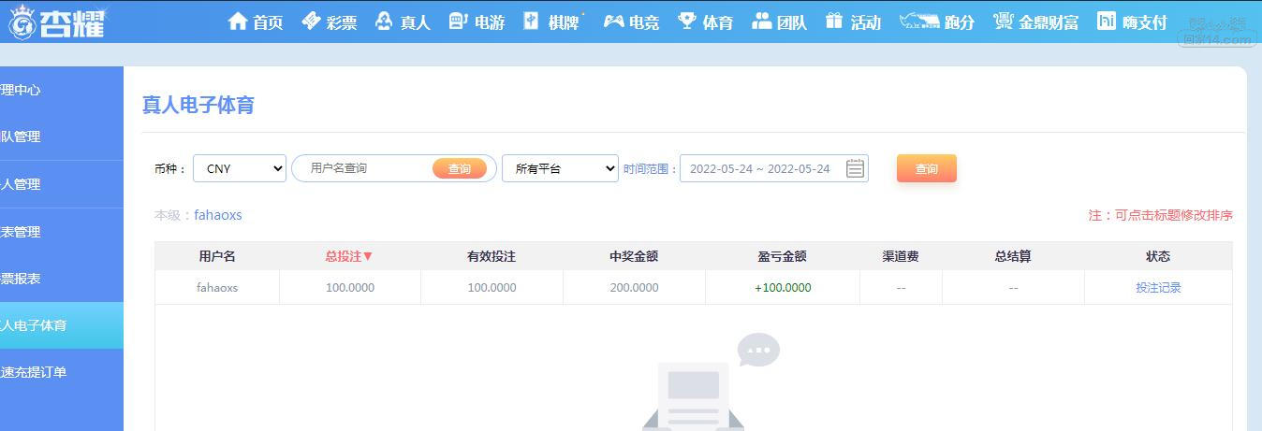Expand the CNY currency dropdown

pyautogui.click(x=240, y=168)
